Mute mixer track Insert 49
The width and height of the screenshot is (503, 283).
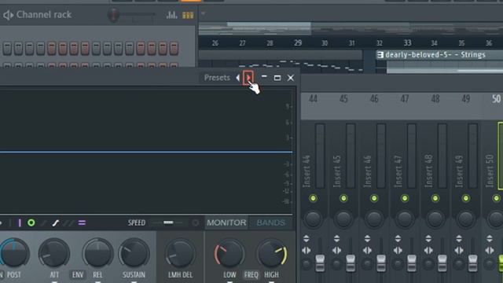465,198
